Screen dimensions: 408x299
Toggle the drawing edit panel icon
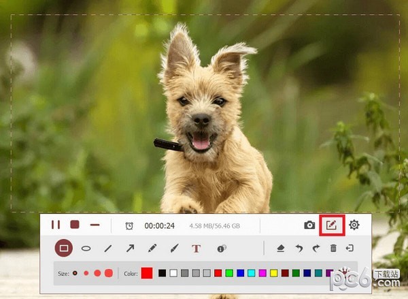coord(332,225)
